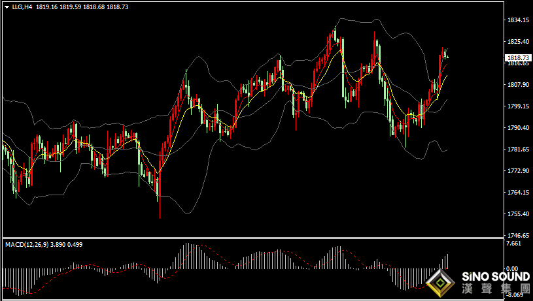Image resolution: width=533 pixels, height=301 pixels.
Task: Click the 1746.65 price axis label
Action: 519,235
